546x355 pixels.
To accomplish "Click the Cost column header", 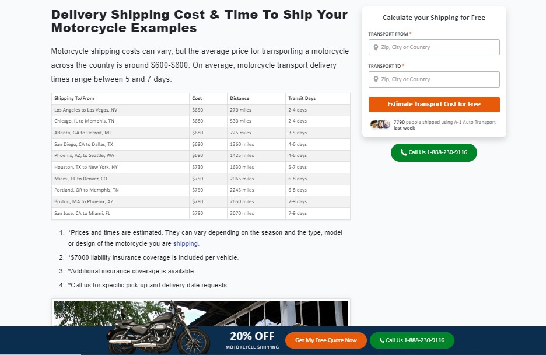I will [x=197, y=98].
